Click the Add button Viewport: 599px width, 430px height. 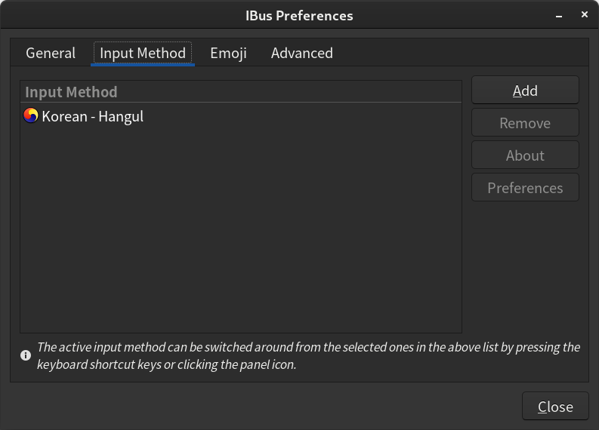[x=525, y=91]
